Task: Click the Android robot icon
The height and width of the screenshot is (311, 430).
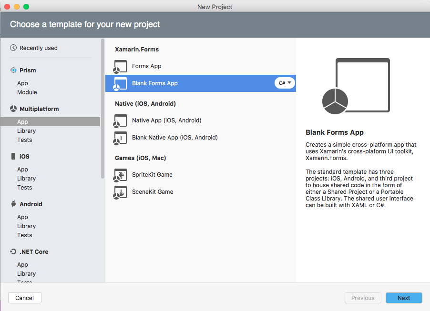Action: click(13, 204)
